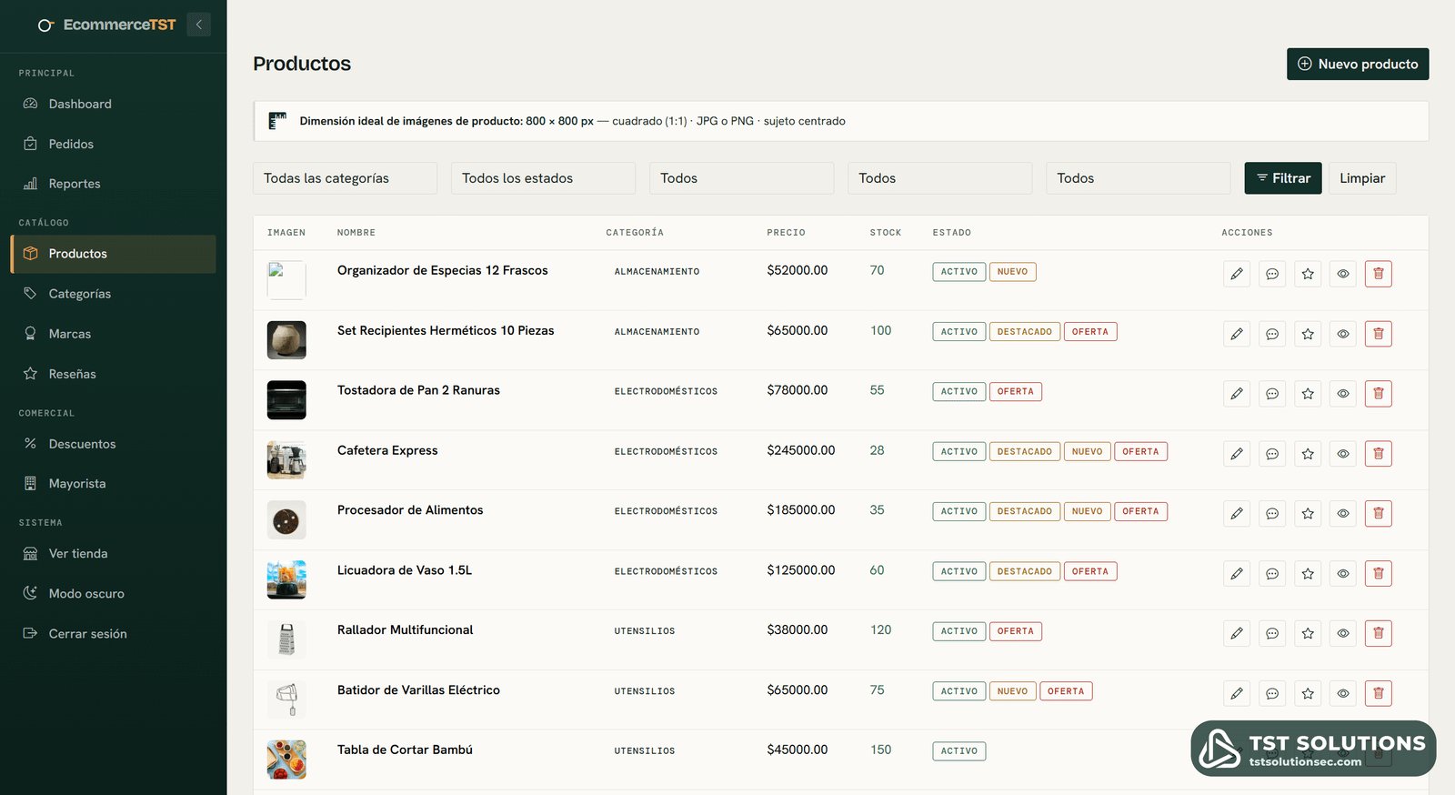Edit the Rallador Multifuncional row

tap(1237, 633)
